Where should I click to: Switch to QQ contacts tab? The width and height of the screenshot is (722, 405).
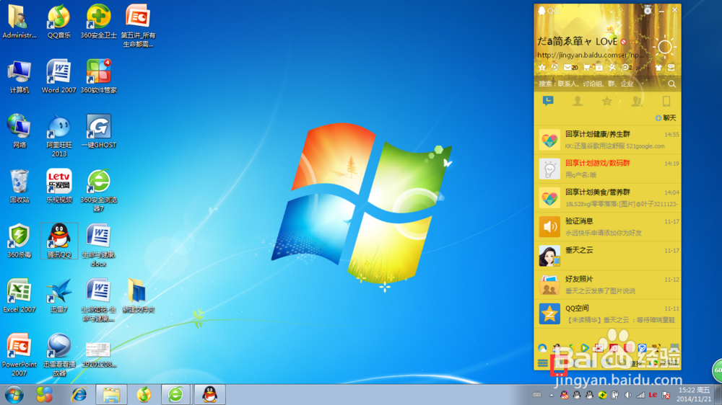pyautogui.click(x=578, y=101)
